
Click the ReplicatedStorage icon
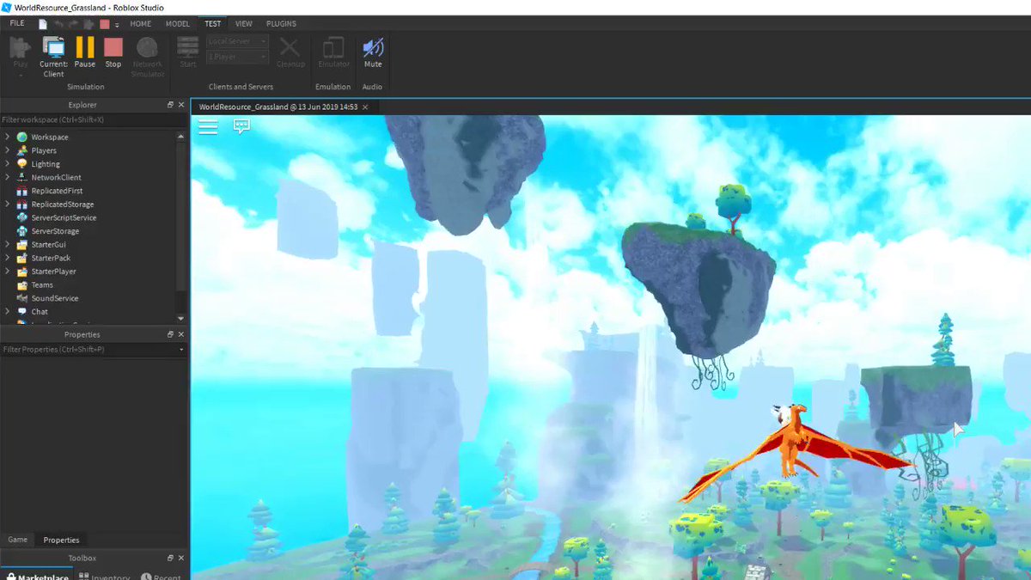[22, 205]
